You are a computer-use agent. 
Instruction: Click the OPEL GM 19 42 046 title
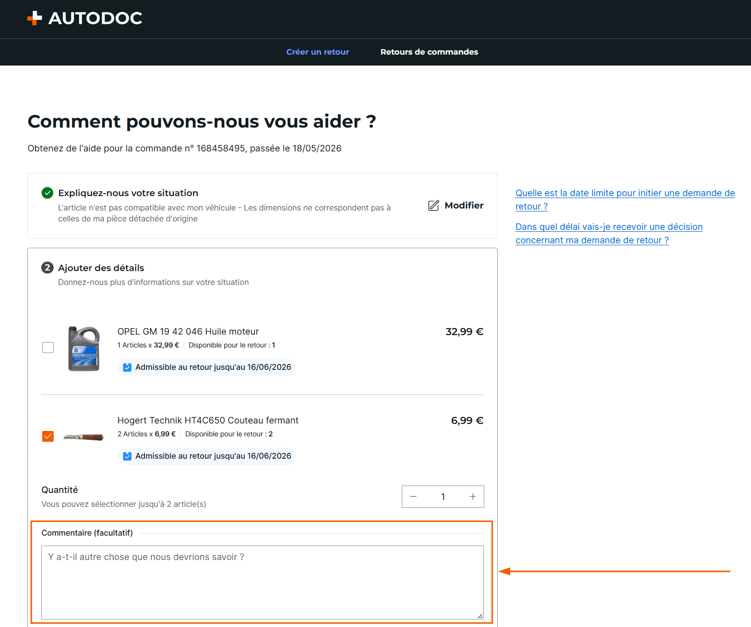click(x=188, y=332)
